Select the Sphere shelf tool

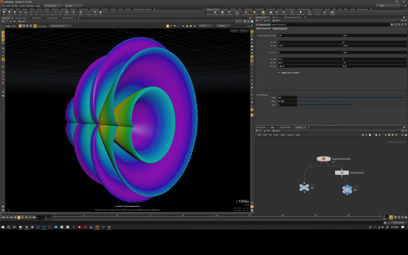(x=9, y=13)
